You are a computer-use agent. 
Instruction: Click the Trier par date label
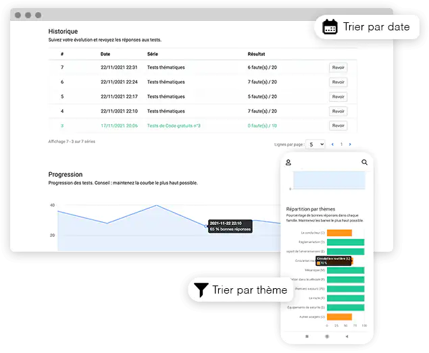[376, 27]
